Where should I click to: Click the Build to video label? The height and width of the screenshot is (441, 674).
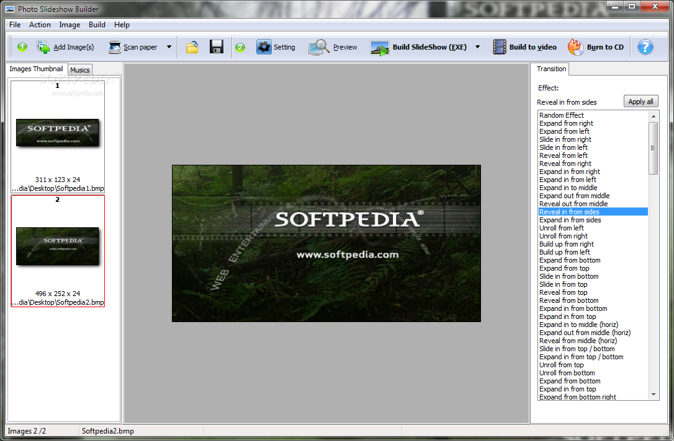(533, 47)
